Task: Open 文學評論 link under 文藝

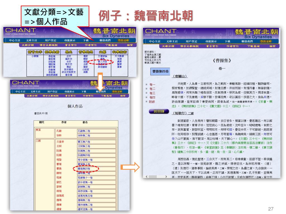Action: [103, 56]
